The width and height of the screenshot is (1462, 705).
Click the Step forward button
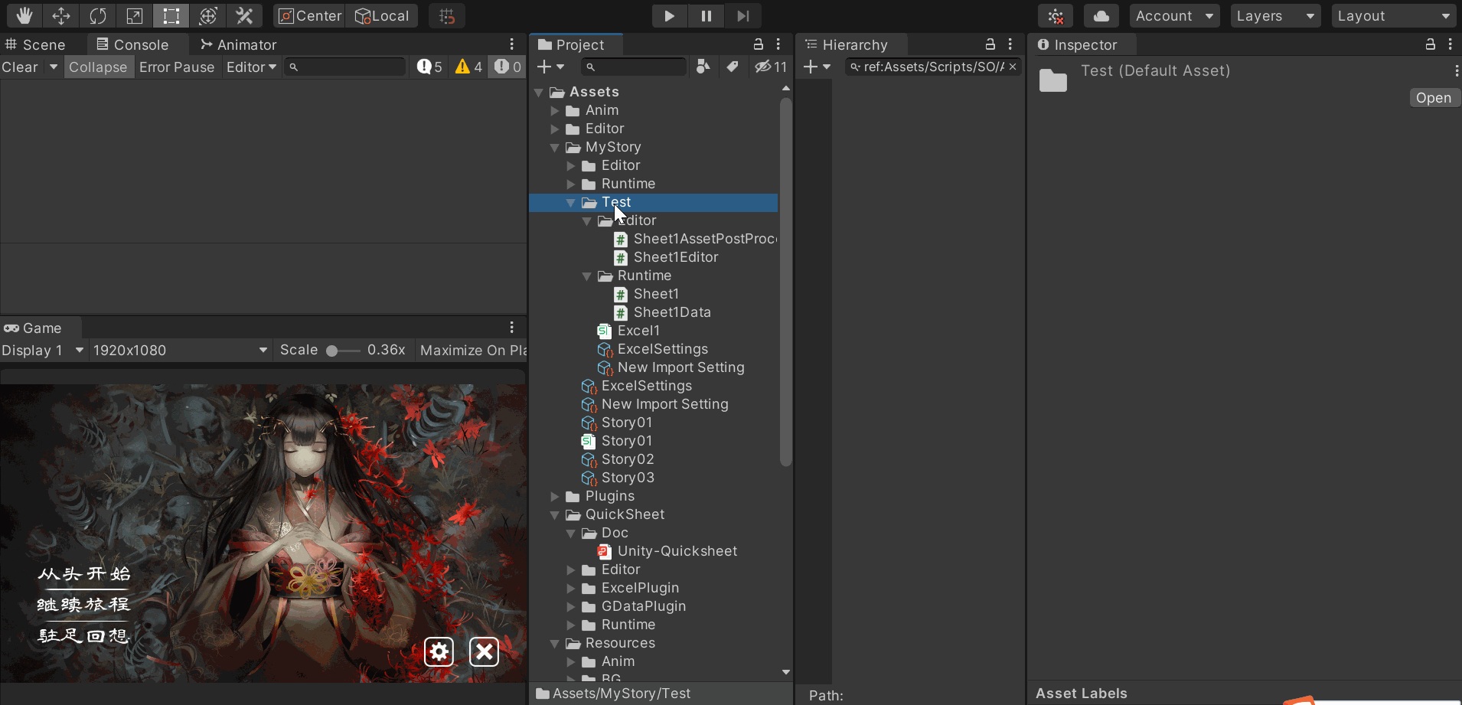point(742,15)
